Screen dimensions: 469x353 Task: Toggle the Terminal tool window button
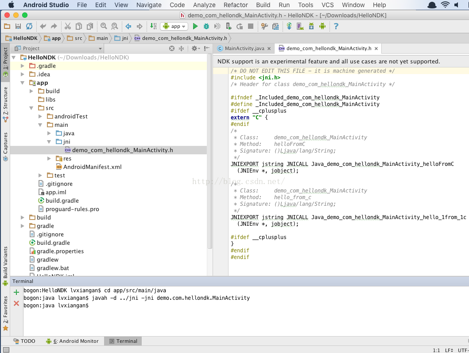[123, 341]
